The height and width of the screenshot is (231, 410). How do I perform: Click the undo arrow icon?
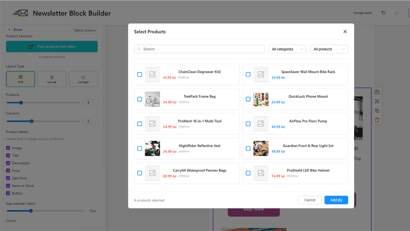pyautogui.click(x=383, y=12)
